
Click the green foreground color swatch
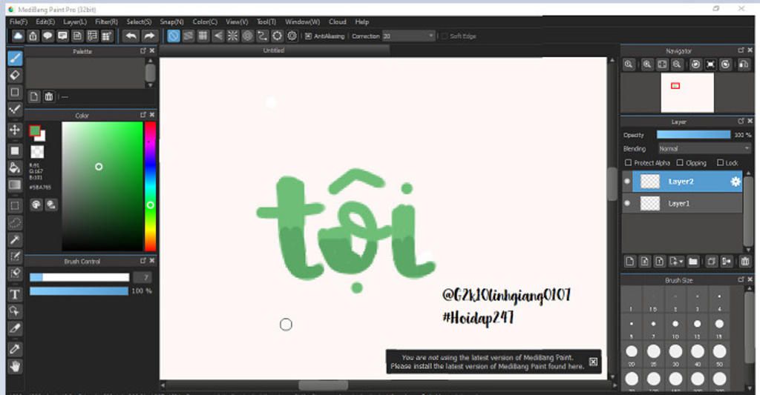pyautogui.click(x=35, y=130)
